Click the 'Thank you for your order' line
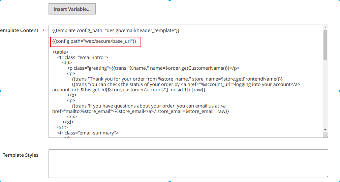This screenshot has height=182, width=340. [x=177, y=79]
